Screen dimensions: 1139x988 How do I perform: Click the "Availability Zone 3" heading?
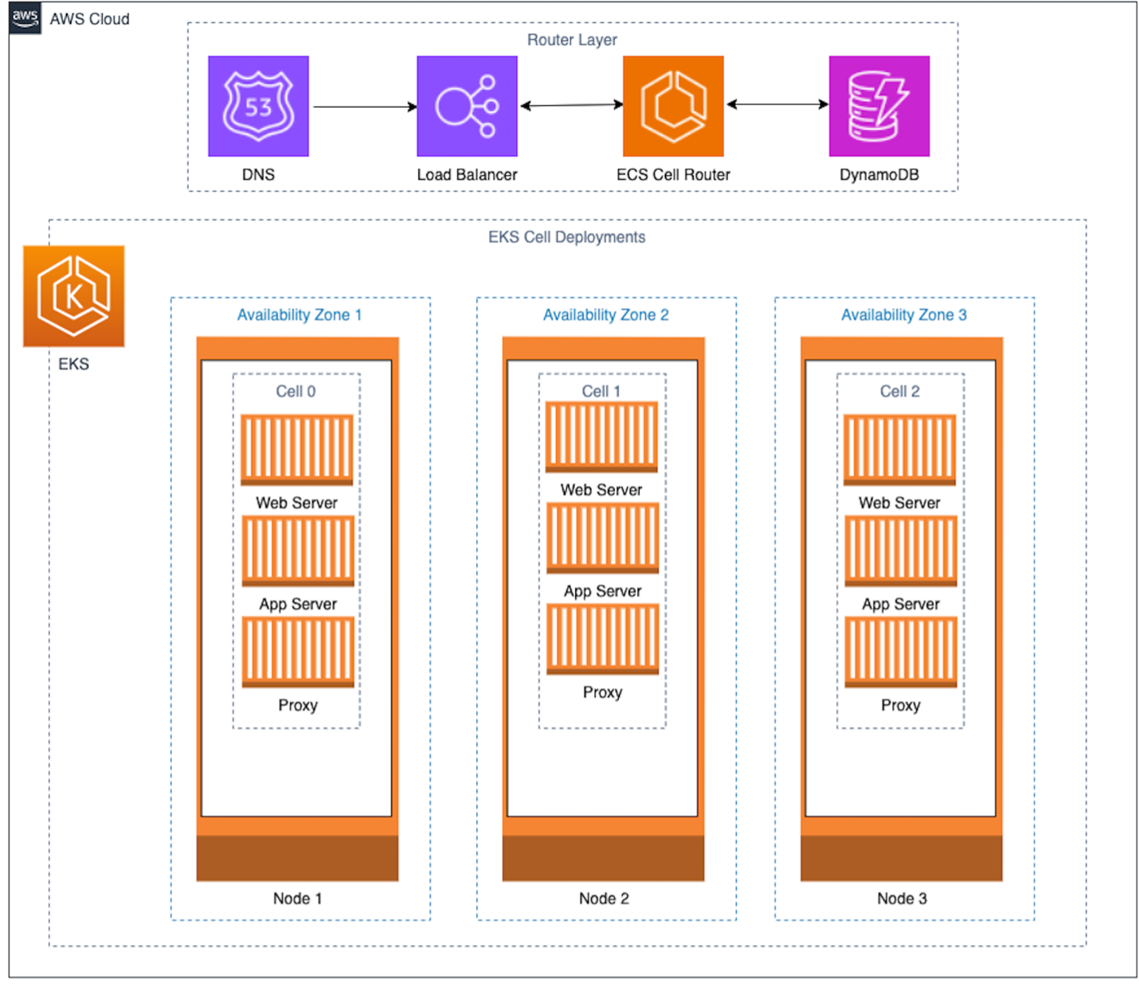click(904, 315)
